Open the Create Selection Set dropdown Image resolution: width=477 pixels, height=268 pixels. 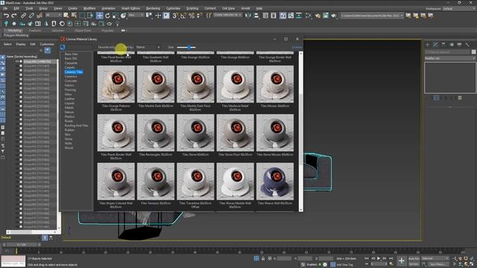pos(227,15)
